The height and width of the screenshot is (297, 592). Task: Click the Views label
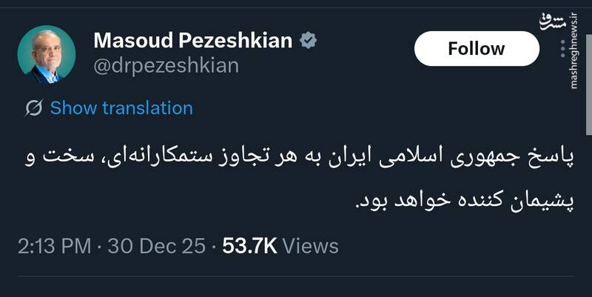pyautogui.click(x=311, y=246)
